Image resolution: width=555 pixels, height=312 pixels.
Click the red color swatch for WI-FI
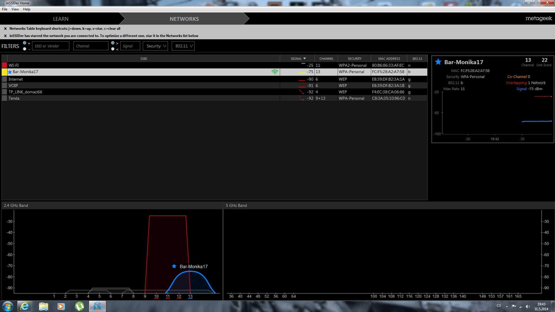tap(4, 65)
